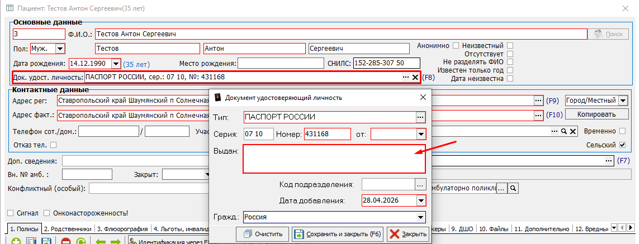Viewport: 640px width, 244px height.
Task: Open Закрыт dropdown
Action: point(207,175)
